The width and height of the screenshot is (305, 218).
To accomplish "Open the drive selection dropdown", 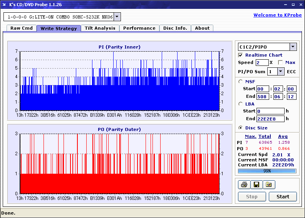I will (117, 17).
